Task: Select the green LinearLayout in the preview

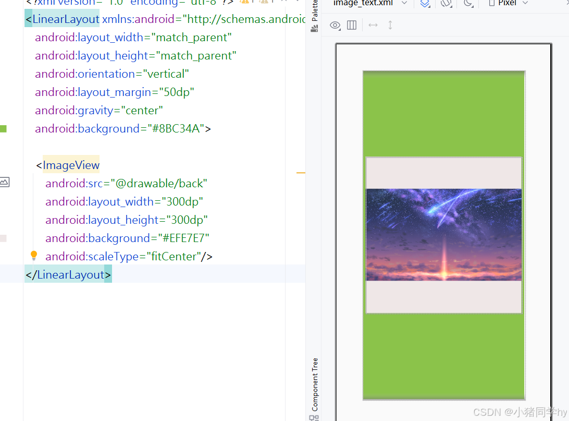Action: (444, 113)
